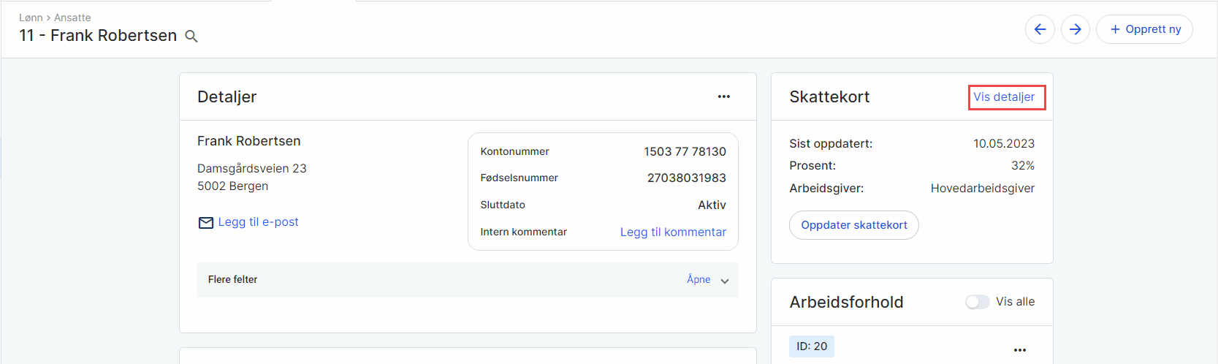Go to previous employee with left arrow
The image size is (1218, 364).
tap(1040, 29)
